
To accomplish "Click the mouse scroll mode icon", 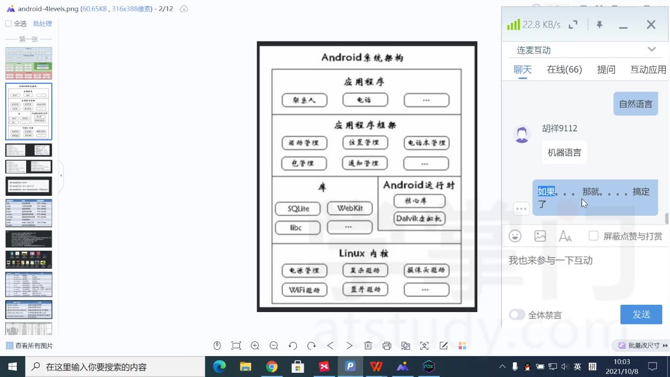I will click(217, 346).
